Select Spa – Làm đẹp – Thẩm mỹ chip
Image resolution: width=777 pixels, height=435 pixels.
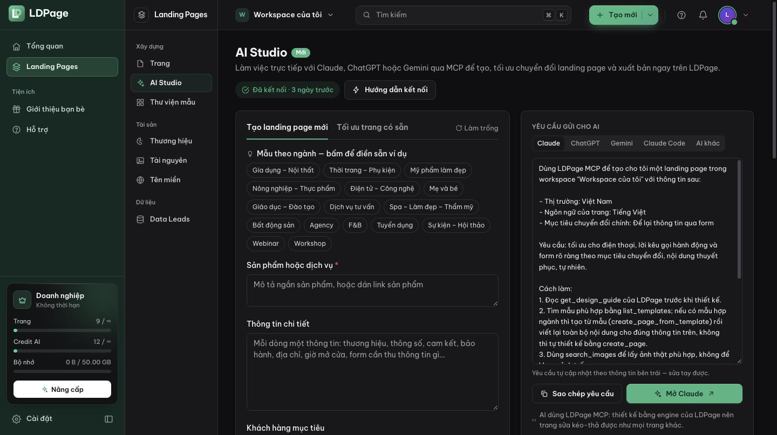tap(431, 207)
